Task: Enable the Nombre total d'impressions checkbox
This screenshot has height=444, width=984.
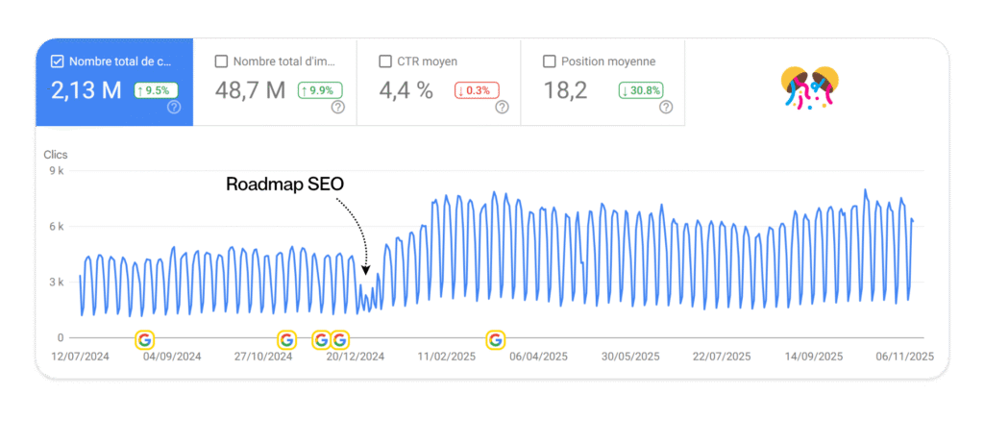Action: click(222, 62)
